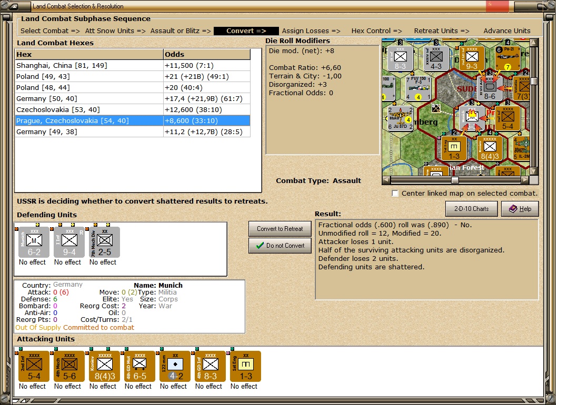Click the Odds column header

[x=207, y=54]
